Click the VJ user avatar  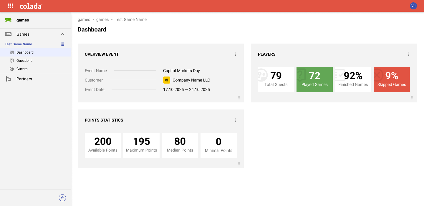tap(413, 6)
